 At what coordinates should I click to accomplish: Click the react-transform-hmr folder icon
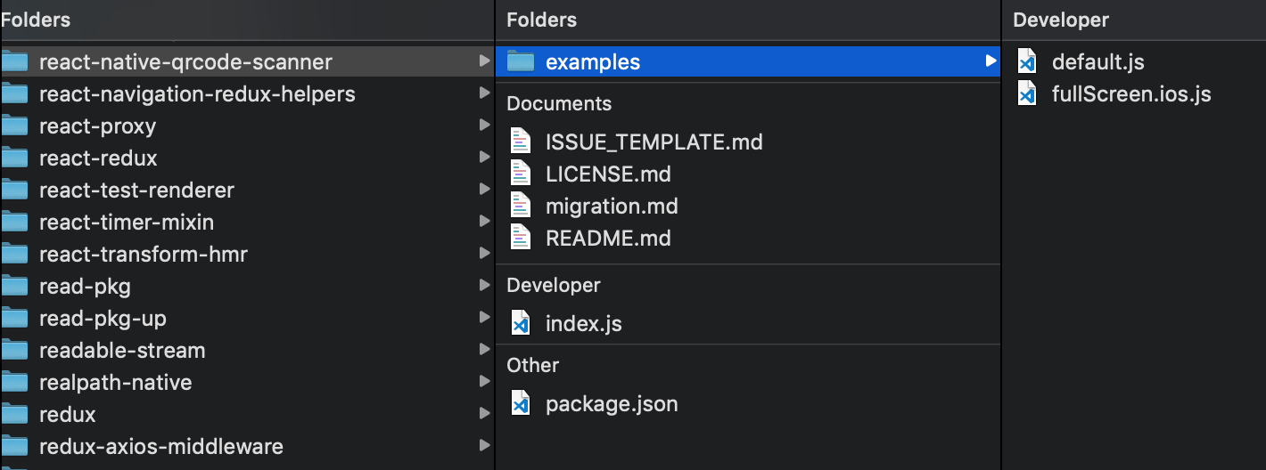(14, 254)
